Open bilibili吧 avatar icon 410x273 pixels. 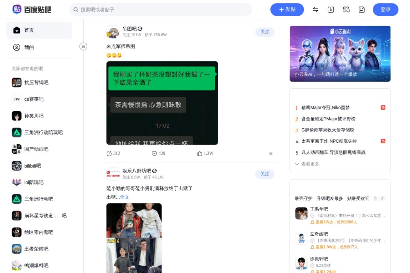17,166
